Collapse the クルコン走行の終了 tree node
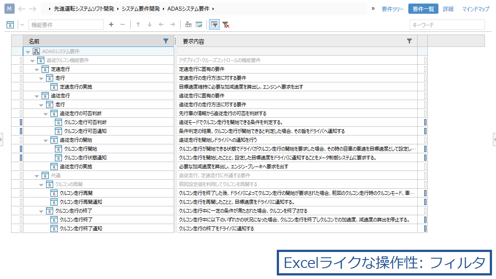This screenshot has width=496, height=279. 41,211
